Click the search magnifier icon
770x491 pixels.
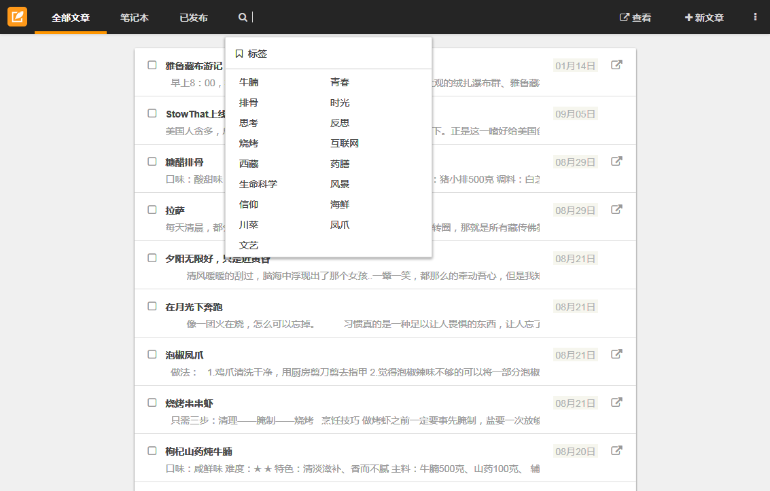click(x=243, y=17)
